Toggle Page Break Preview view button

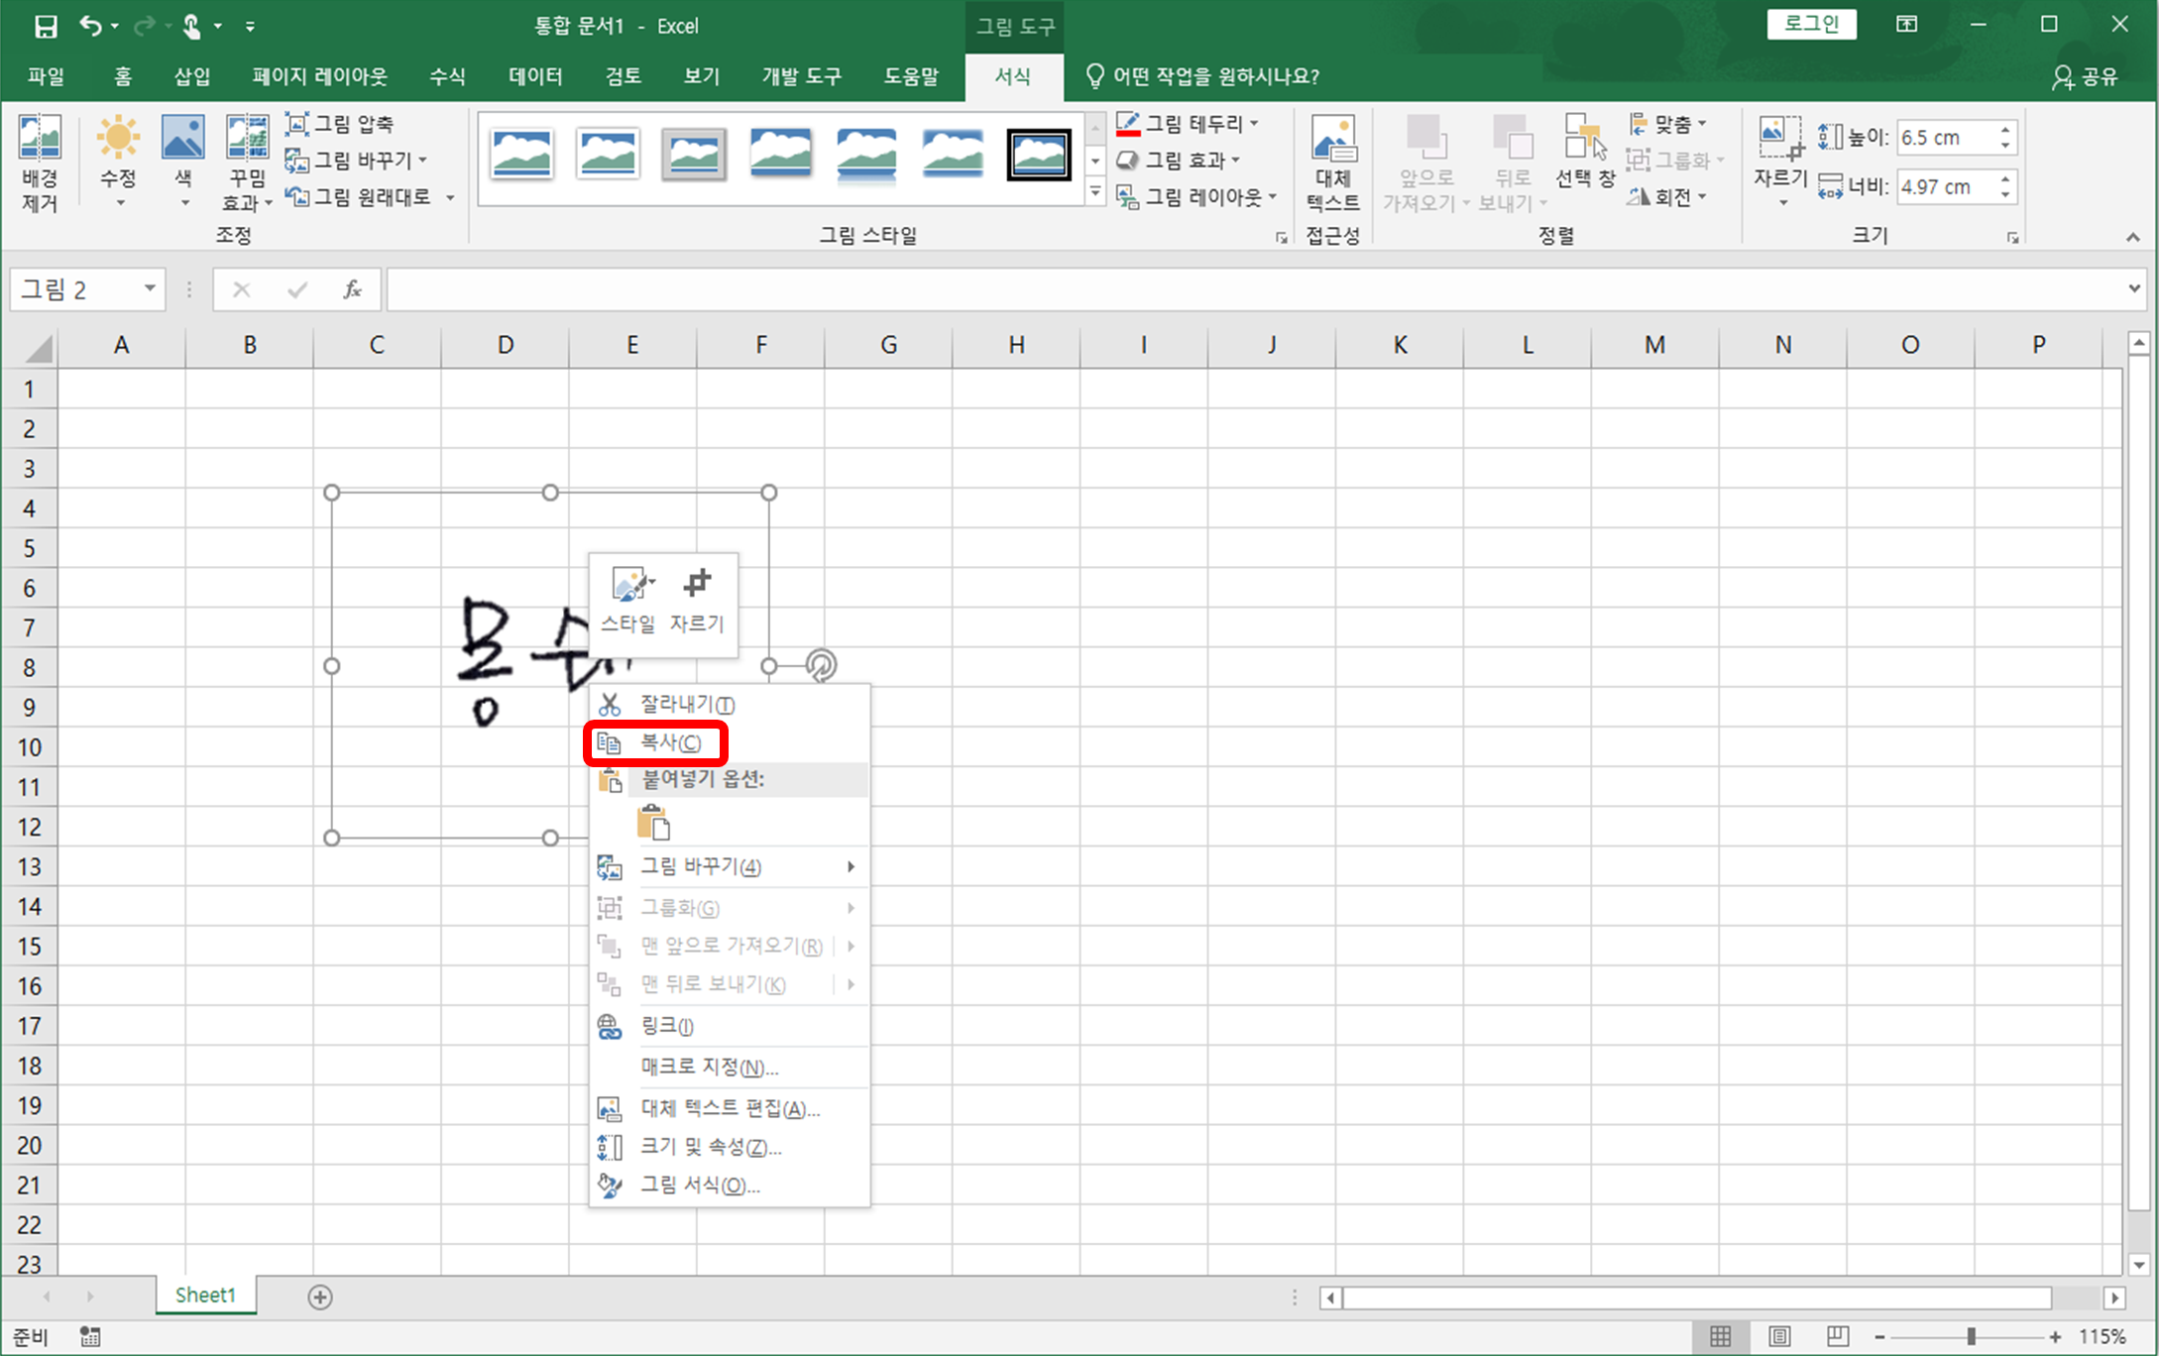coord(1837,1336)
